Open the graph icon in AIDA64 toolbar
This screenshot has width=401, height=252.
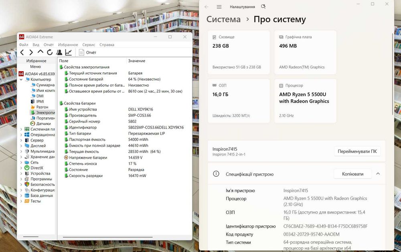[68, 52]
